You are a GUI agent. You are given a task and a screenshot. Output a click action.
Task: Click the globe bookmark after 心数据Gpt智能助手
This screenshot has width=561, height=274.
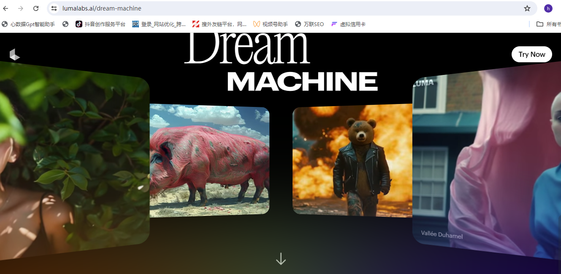pyautogui.click(x=65, y=24)
